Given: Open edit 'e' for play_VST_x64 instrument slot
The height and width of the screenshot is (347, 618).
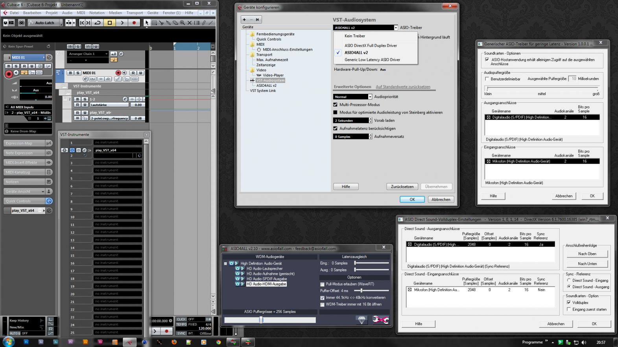Looking at the screenshot, I should pyautogui.click(x=84, y=150).
